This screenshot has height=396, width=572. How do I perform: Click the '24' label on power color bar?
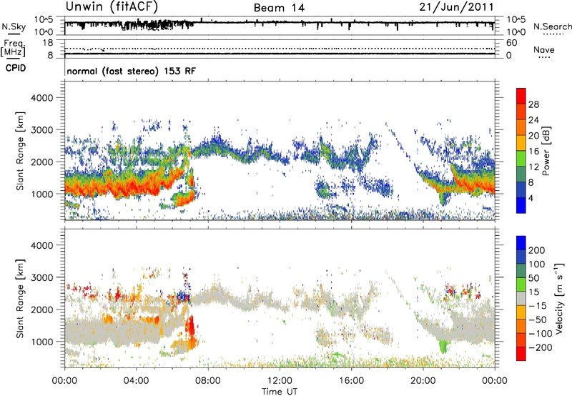click(533, 120)
